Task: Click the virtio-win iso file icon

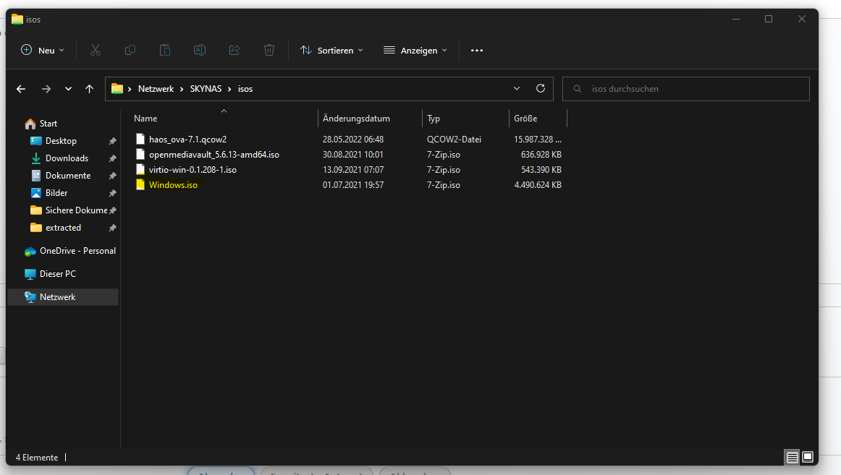Action: [x=140, y=169]
